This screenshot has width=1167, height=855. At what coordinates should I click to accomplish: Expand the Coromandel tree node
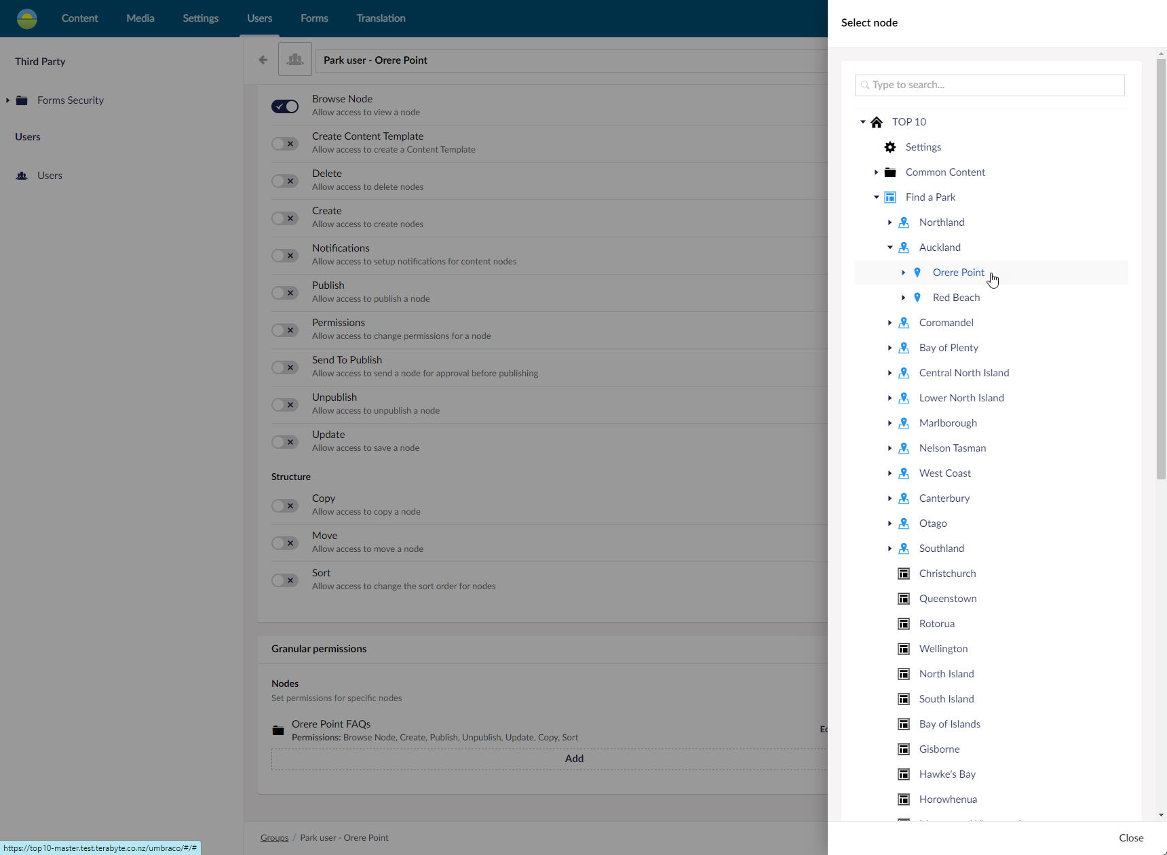(890, 323)
